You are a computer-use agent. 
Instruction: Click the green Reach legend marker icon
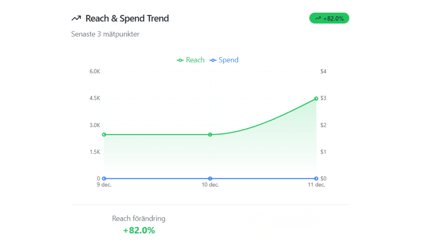[180, 60]
